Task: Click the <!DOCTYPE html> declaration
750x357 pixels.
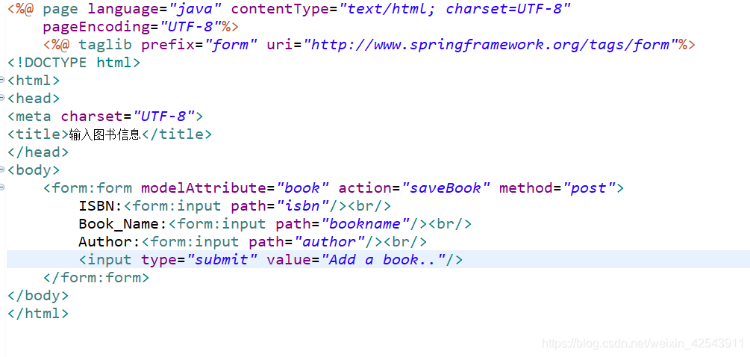Action: (74, 63)
